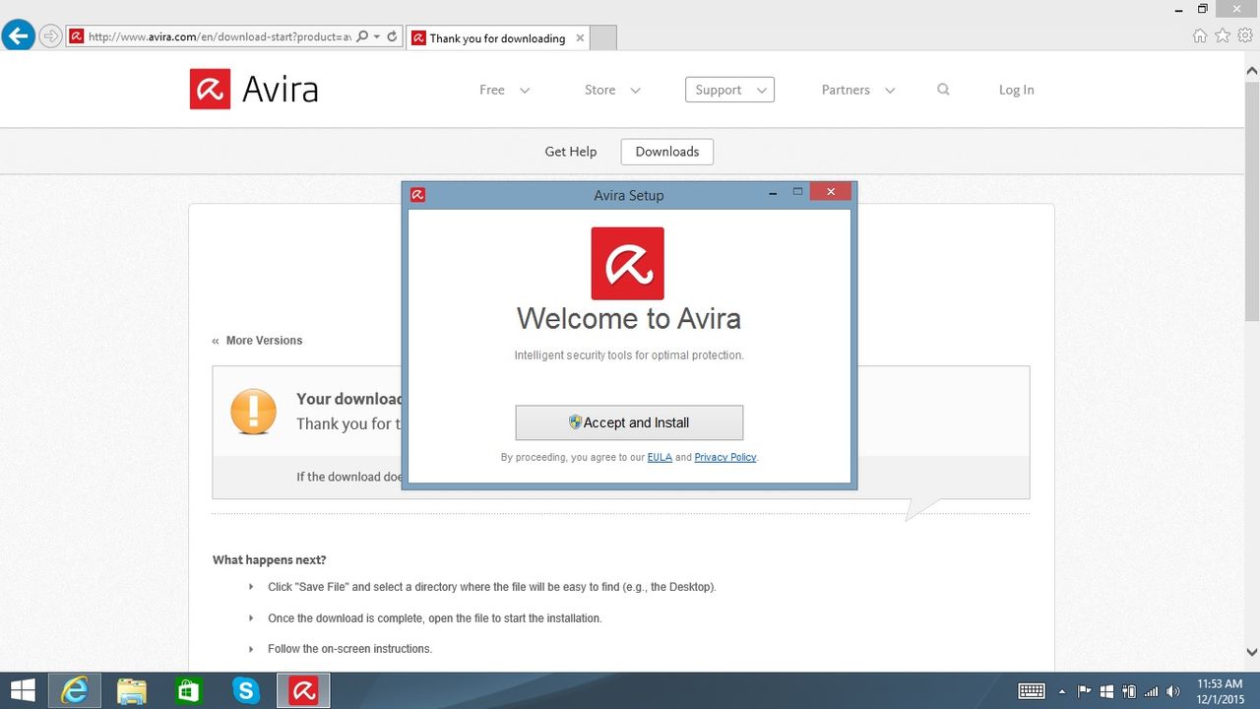Click the "Welcome to Avira" heading
The width and height of the screenshot is (1260, 709).
click(x=629, y=319)
